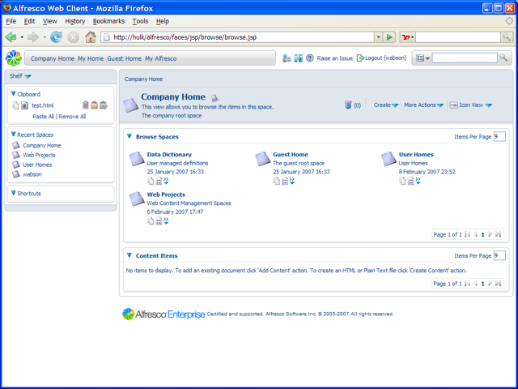
Task: Log out with Logout (wabson)
Action: pos(381,58)
